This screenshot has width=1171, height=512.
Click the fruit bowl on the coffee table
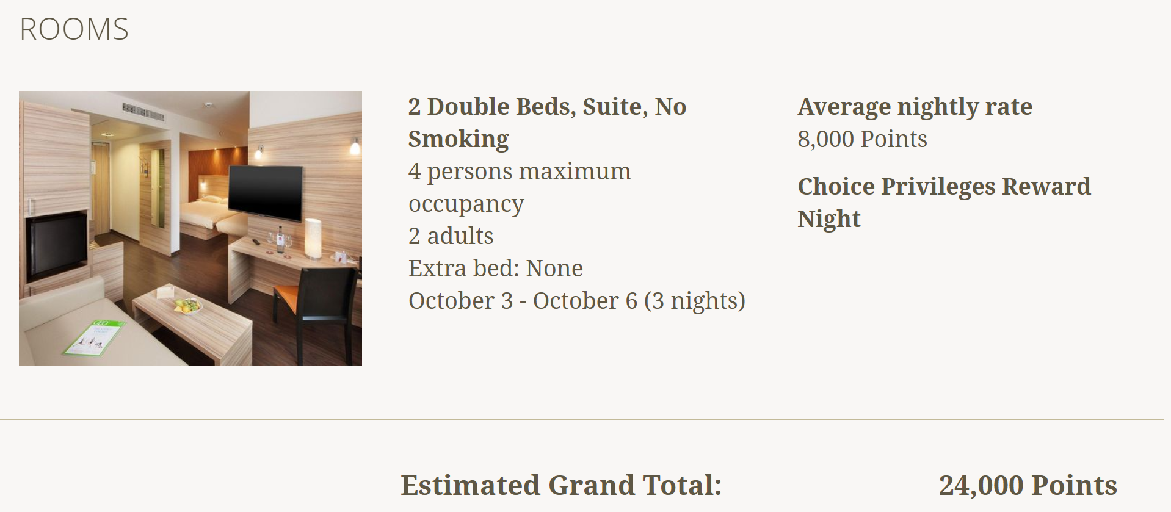[187, 305]
